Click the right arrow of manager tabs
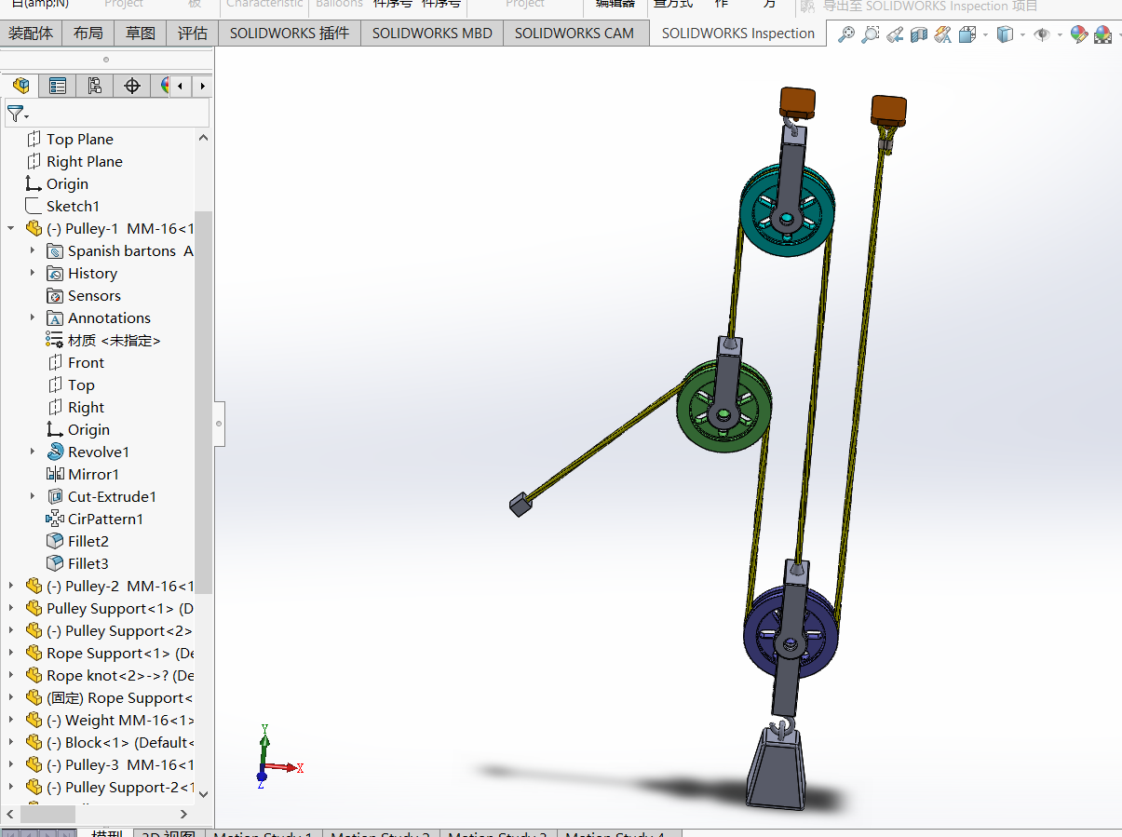 (202, 86)
